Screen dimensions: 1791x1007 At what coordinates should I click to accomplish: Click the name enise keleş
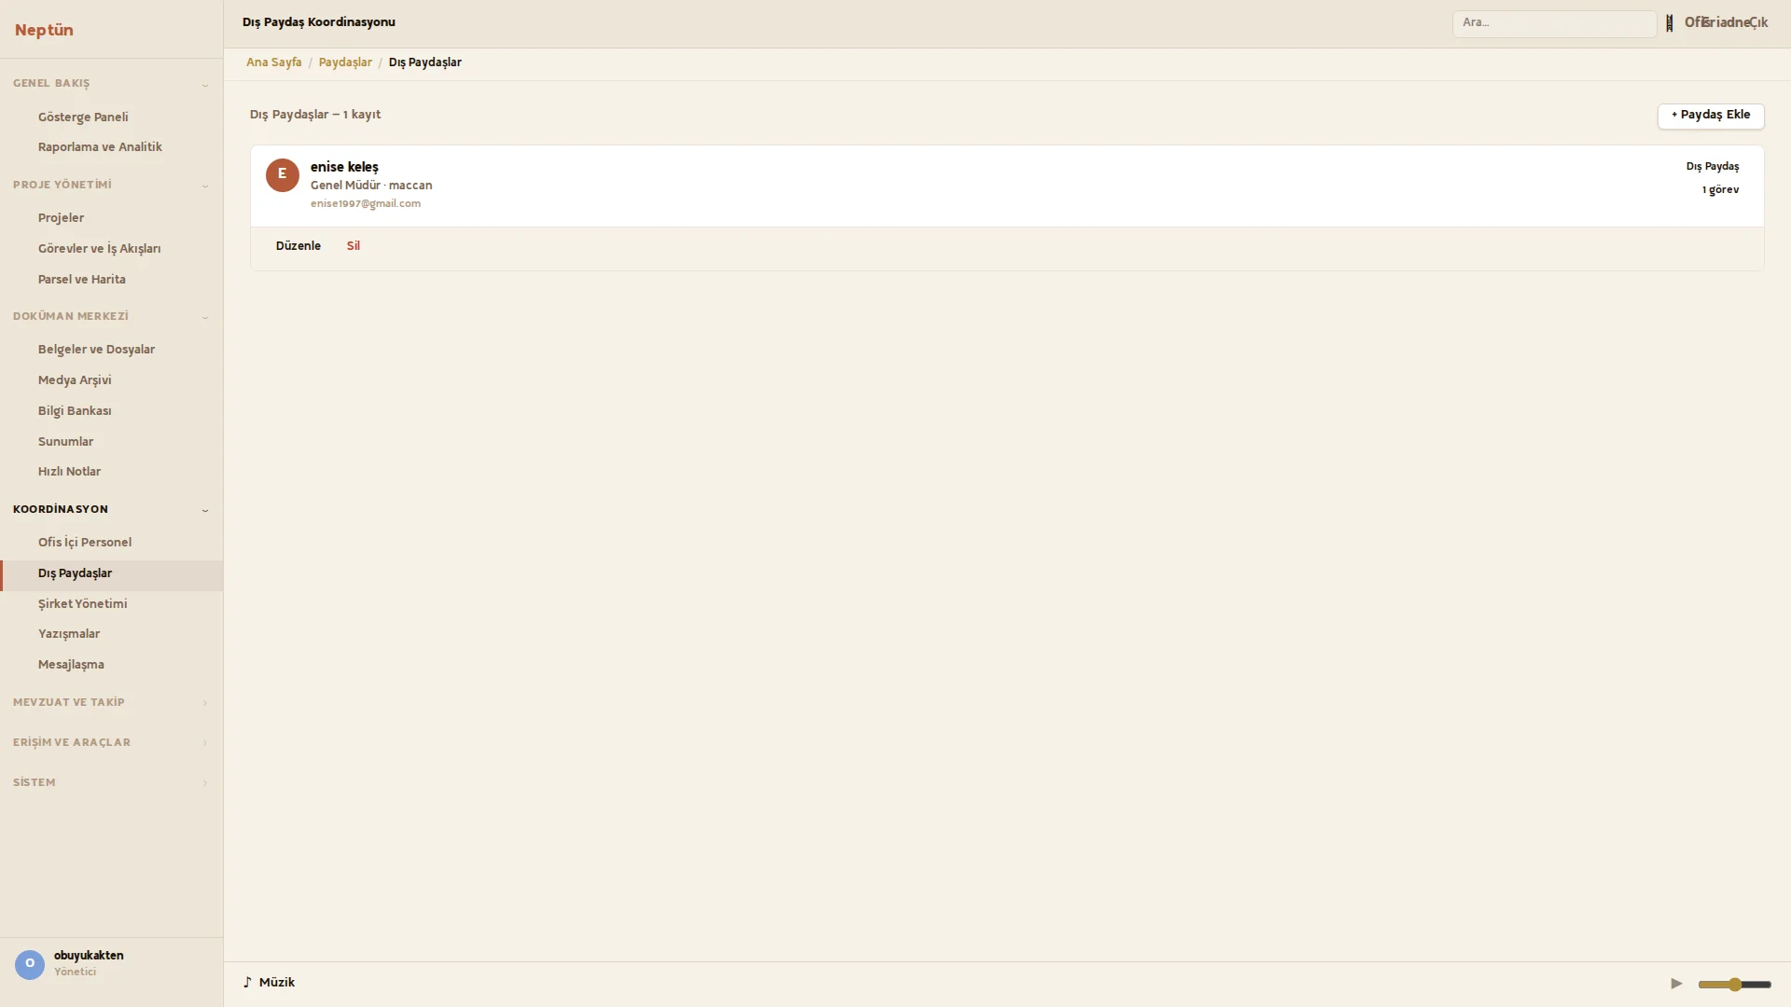[x=344, y=167]
